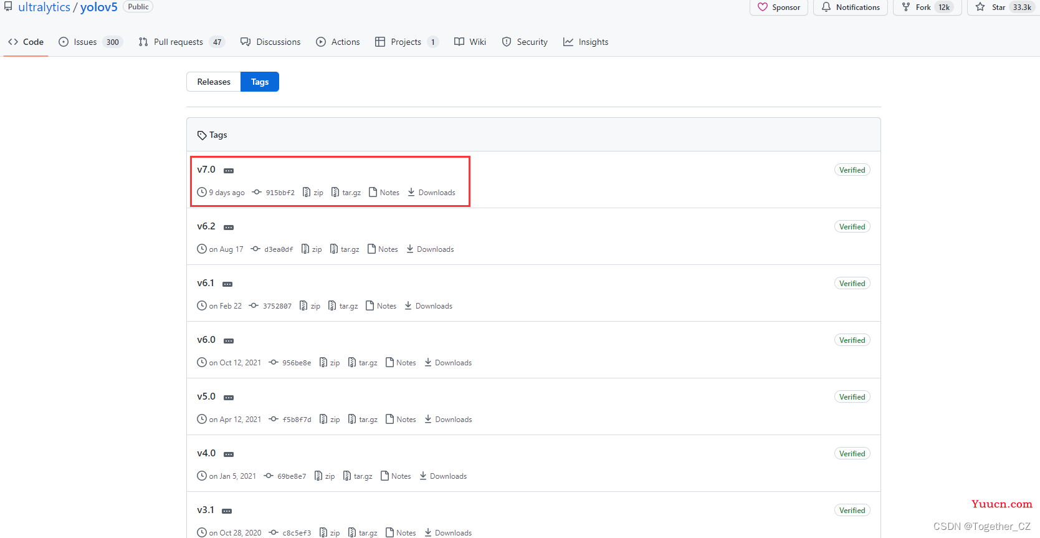Download v6.2 tar.gz archive

[345, 249]
